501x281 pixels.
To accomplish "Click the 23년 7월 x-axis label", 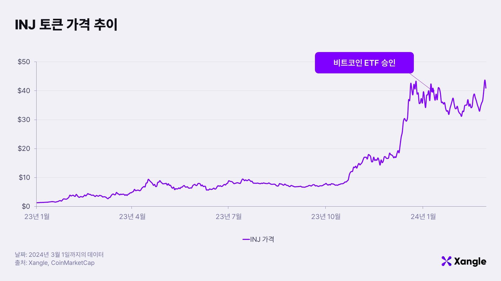I will pyautogui.click(x=229, y=216).
